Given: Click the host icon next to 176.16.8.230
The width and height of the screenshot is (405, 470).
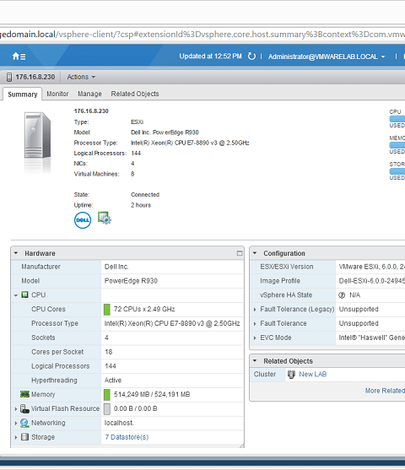Looking at the screenshot, I should pyautogui.click(x=9, y=77).
